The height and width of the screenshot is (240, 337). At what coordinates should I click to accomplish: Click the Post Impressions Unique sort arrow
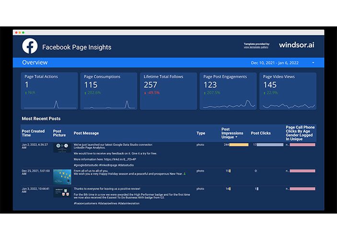236,137
